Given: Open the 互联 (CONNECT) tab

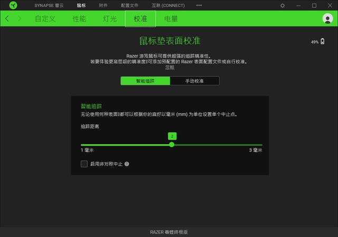Looking at the screenshot, I should point(168,5).
